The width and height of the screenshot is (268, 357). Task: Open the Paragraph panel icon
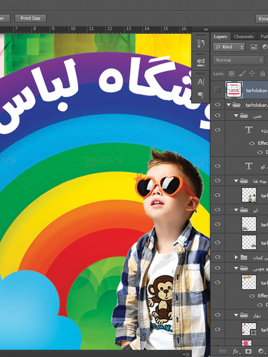(x=201, y=95)
